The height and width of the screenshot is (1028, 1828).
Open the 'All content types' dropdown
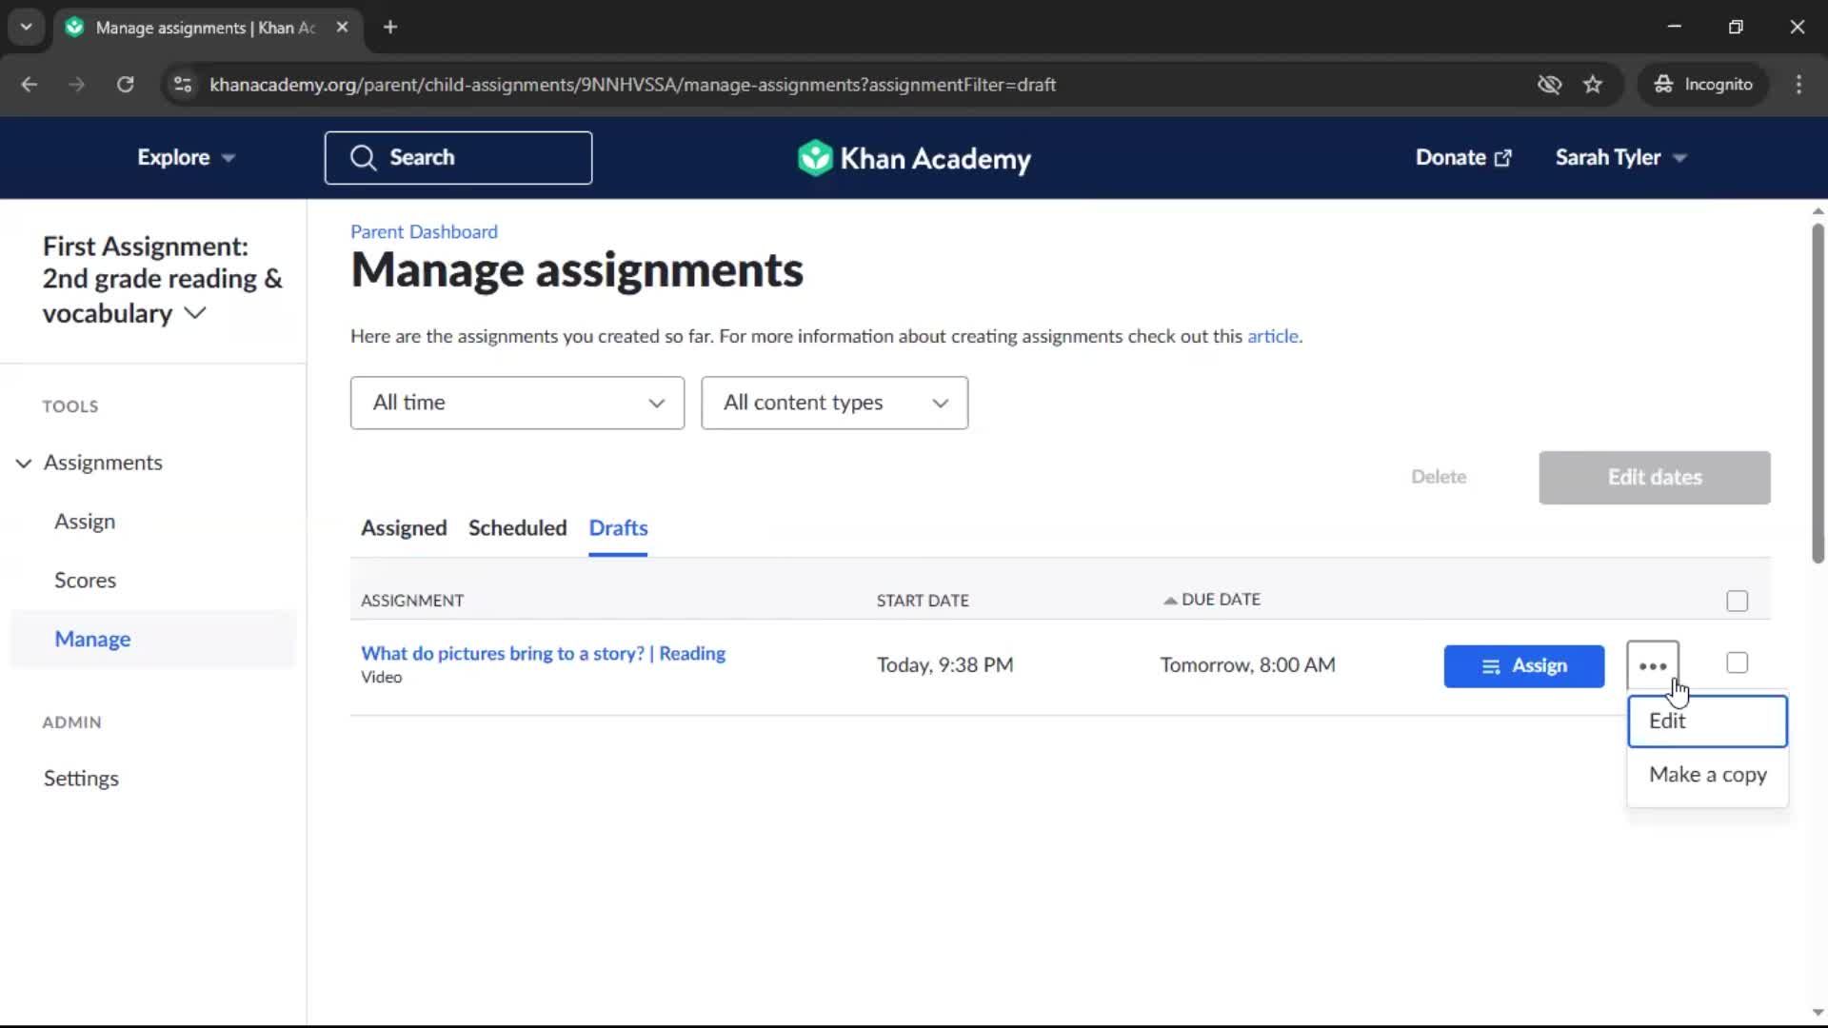834,403
